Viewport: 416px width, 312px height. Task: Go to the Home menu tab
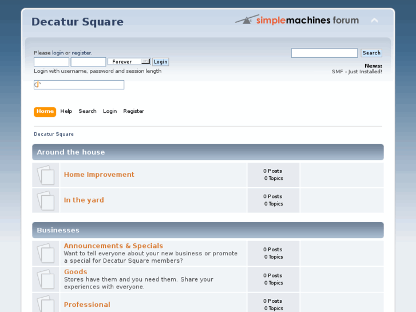45,112
